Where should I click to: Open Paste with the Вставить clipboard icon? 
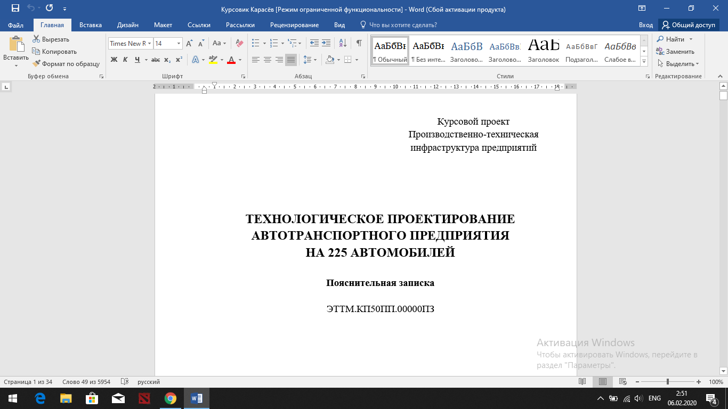[x=16, y=45]
